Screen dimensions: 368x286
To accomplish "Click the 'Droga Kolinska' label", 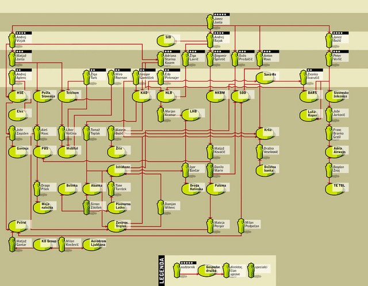I will tap(197, 187).
